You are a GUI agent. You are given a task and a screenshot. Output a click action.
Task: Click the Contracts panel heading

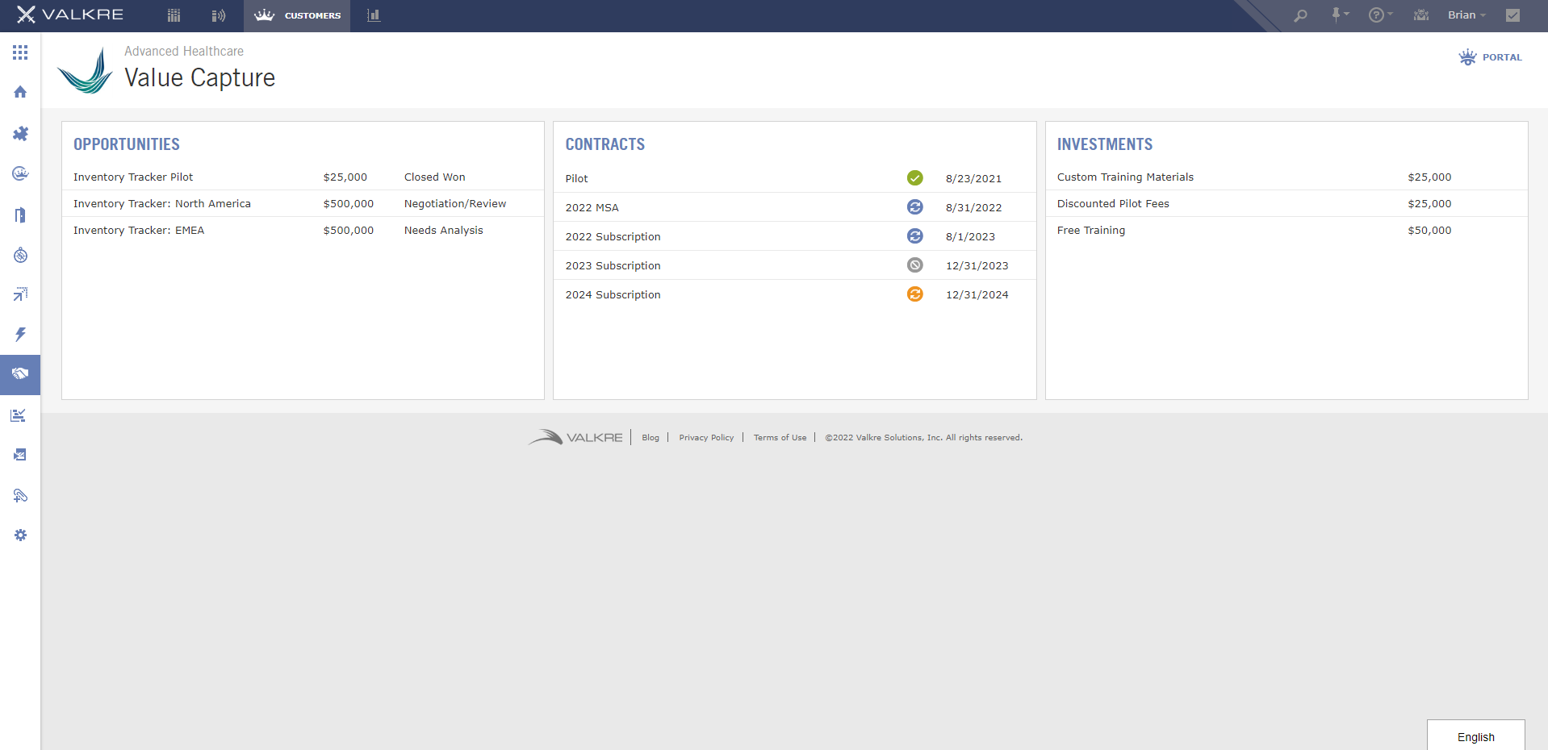coord(605,144)
